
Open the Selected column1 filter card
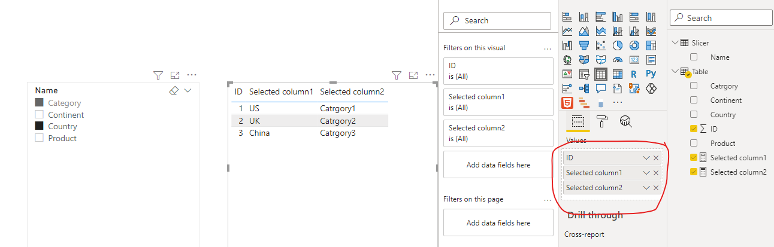(x=498, y=102)
